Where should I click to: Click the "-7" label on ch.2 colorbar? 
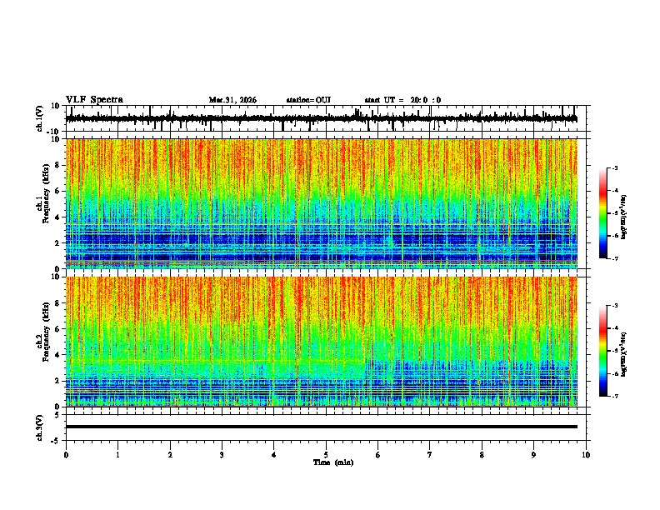pos(614,396)
